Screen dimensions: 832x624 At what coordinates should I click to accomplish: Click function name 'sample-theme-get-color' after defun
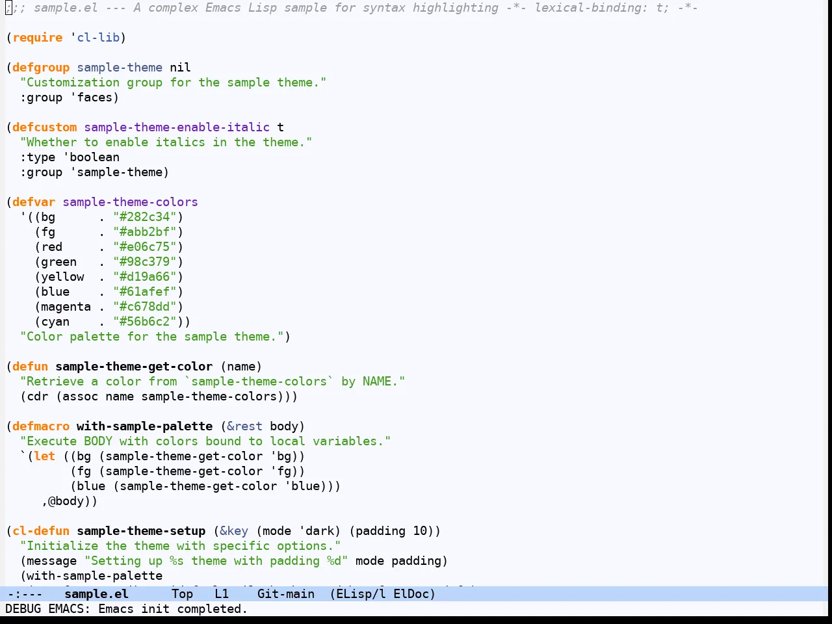pyautogui.click(x=134, y=367)
